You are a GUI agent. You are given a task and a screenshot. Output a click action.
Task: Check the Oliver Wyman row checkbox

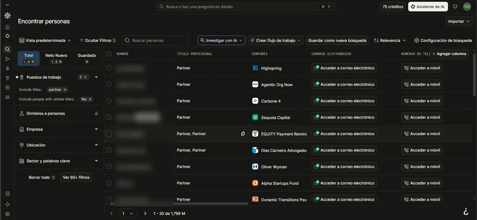[109, 167]
